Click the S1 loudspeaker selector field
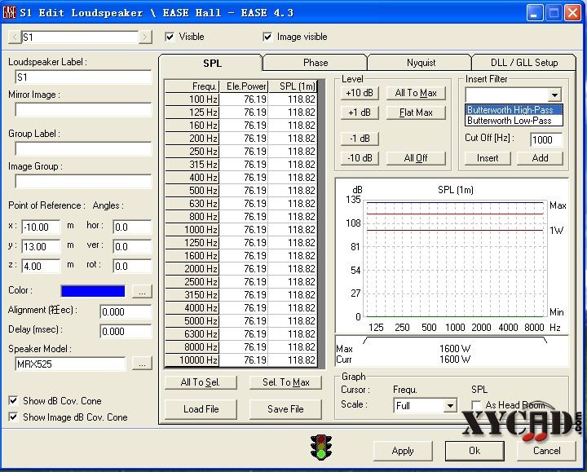Viewport: 587px width, 472px height. coord(80,37)
